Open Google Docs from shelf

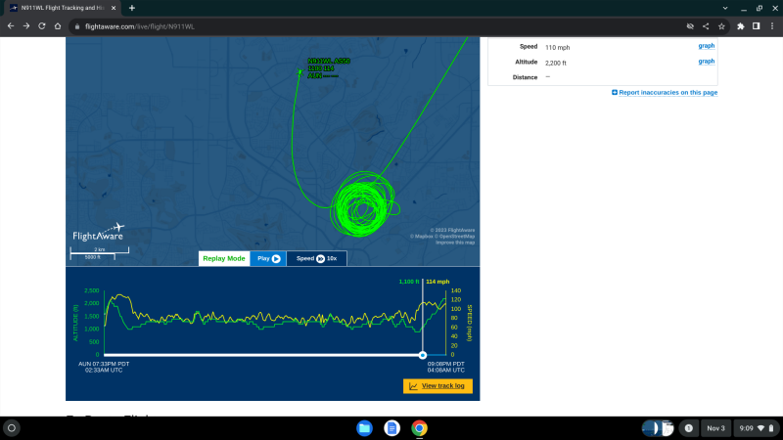[x=392, y=428]
